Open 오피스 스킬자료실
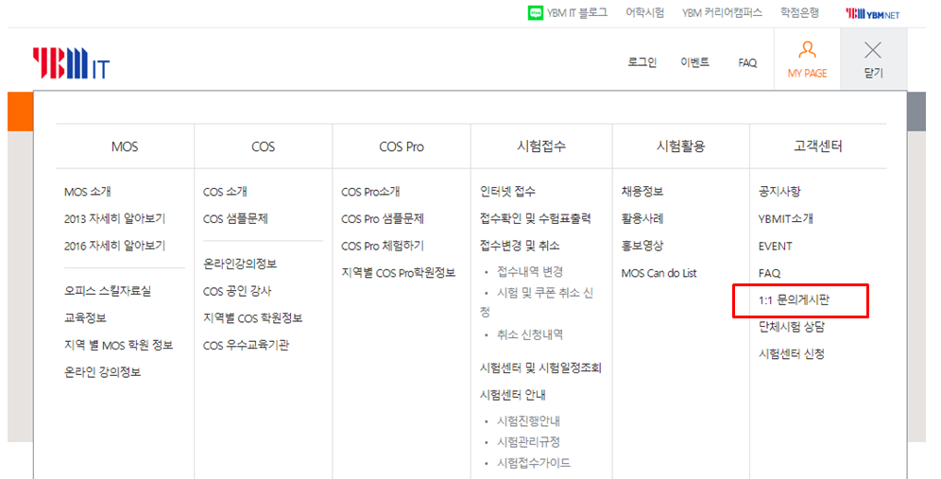 [x=108, y=291]
